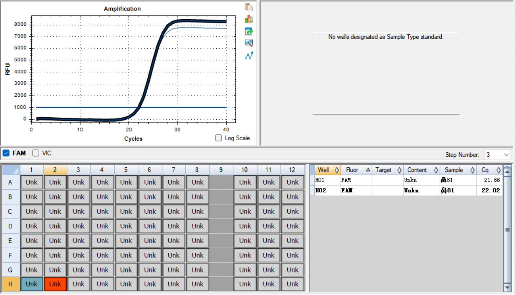Viewport: 516px width, 295px height.
Task: Select all wells with the plate corner selector
Action: click(x=10, y=170)
